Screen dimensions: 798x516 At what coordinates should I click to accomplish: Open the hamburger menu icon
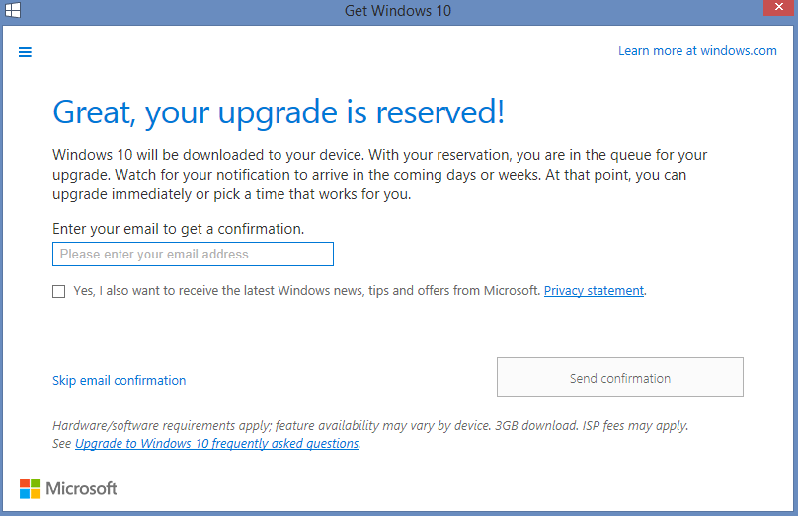pyautogui.click(x=25, y=52)
